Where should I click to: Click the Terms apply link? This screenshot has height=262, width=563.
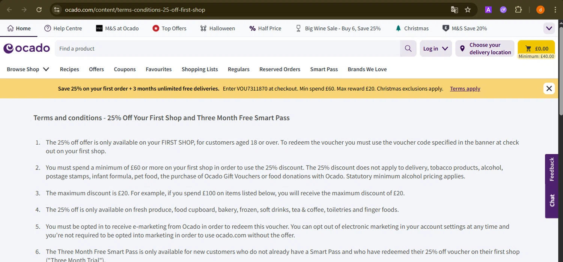(465, 89)
